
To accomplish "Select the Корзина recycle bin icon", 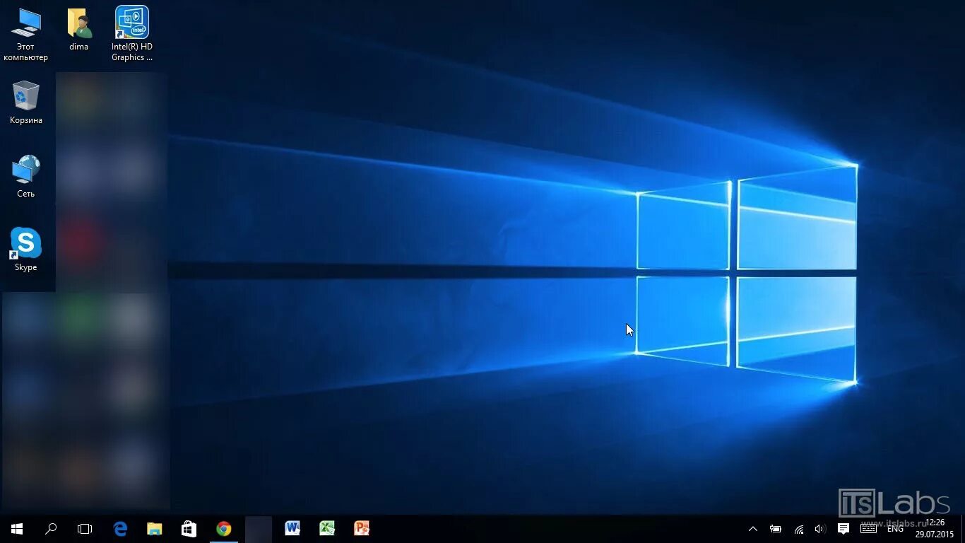I will pyautogui.click(x=26, y=103).
